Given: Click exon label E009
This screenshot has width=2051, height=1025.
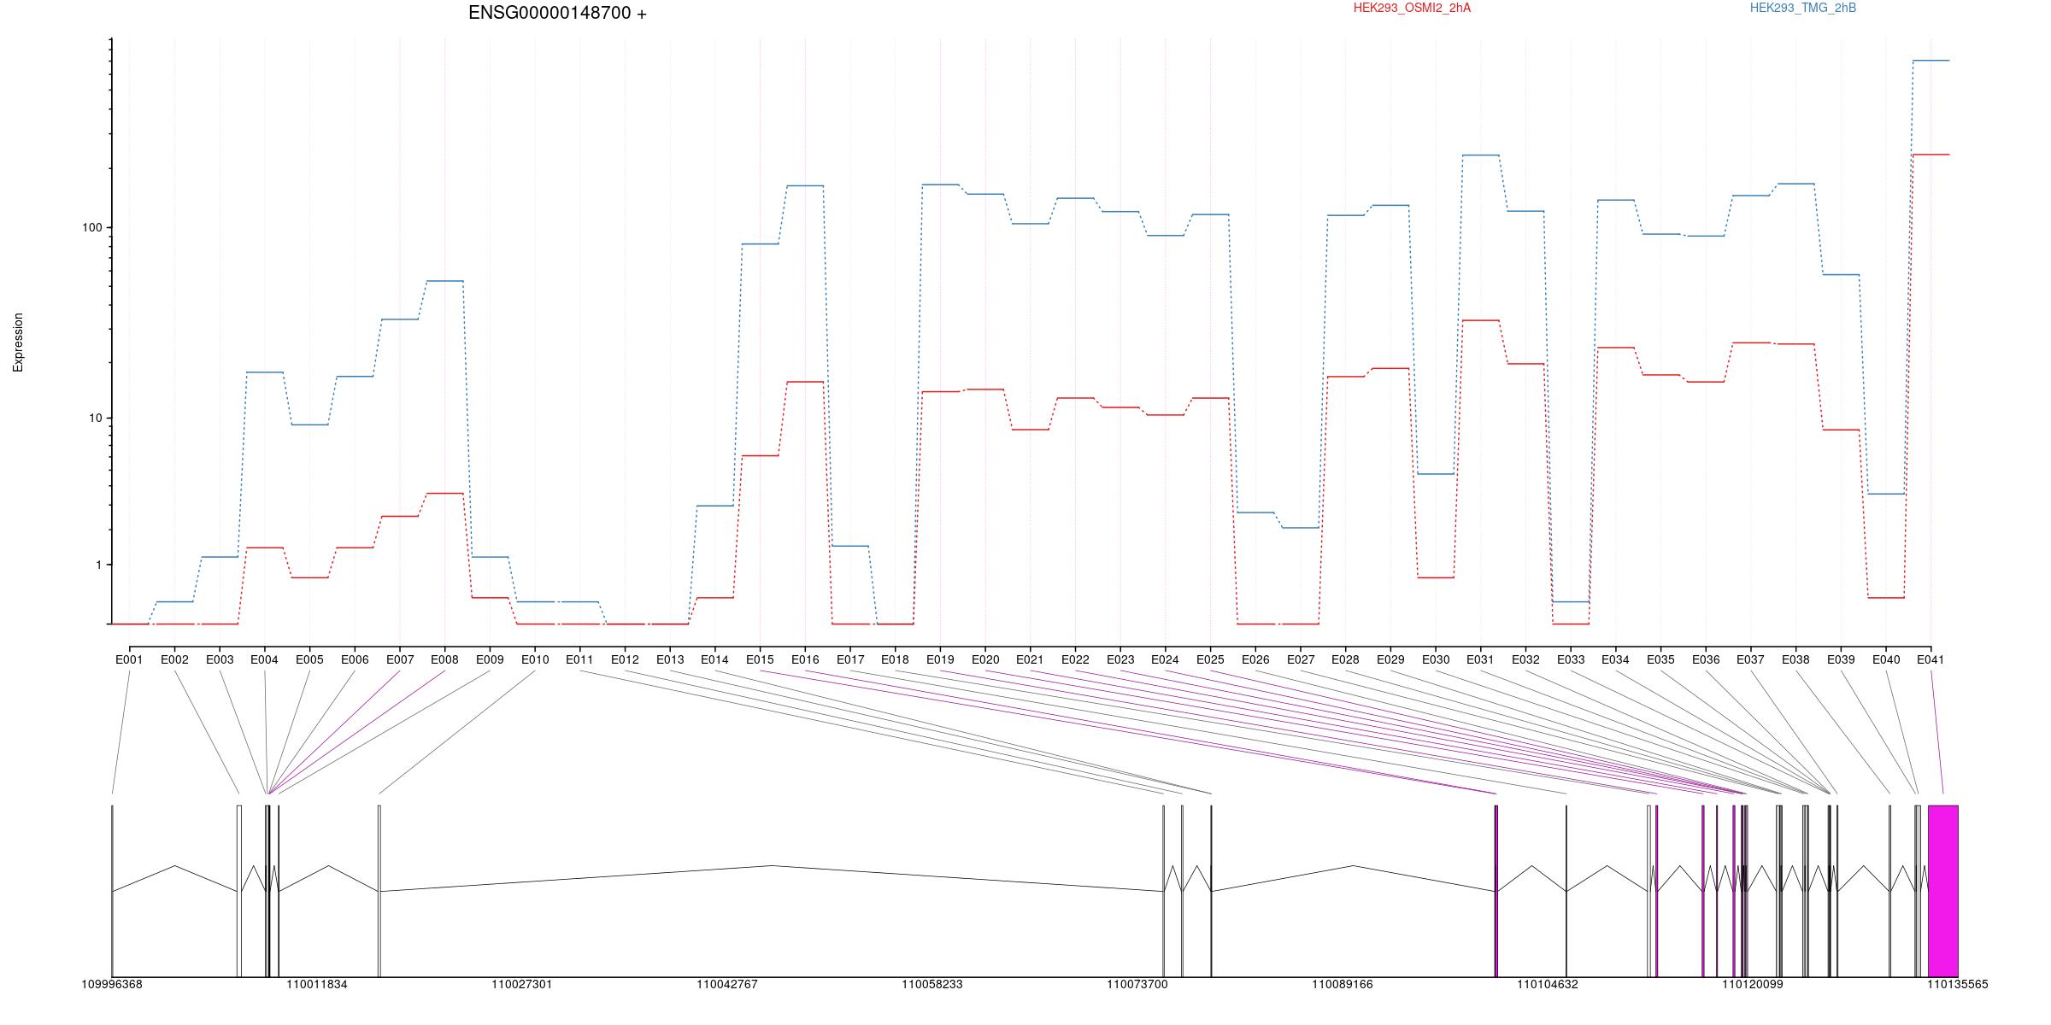Looking at the screenshot, I should click(490, 659).
